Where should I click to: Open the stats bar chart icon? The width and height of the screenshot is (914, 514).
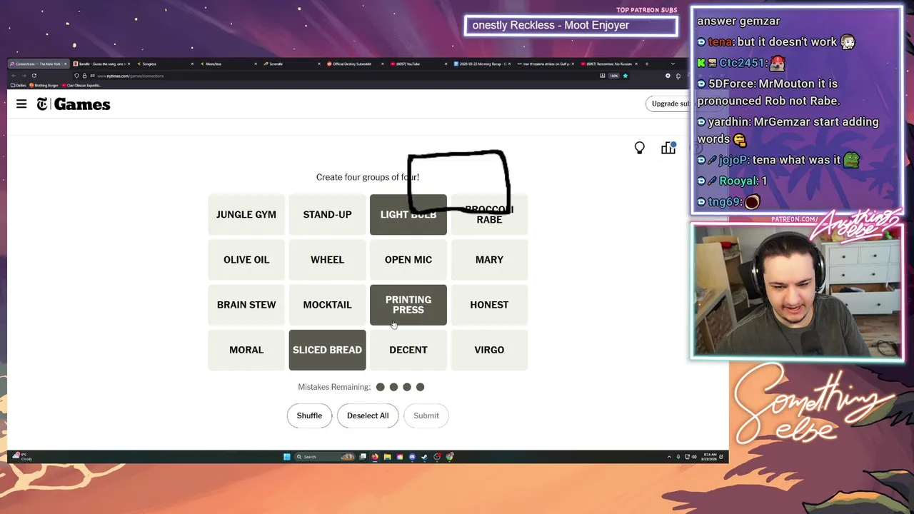[668, 148]
